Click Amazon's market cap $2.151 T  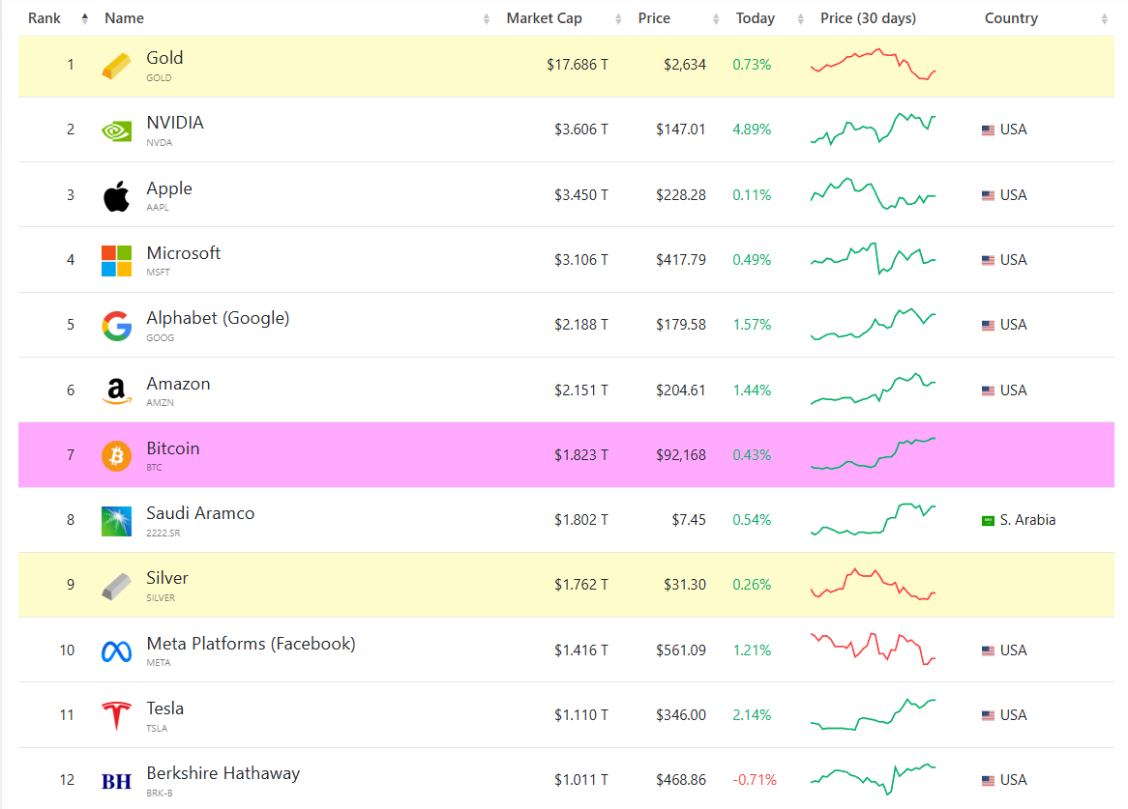pos(581,390)
